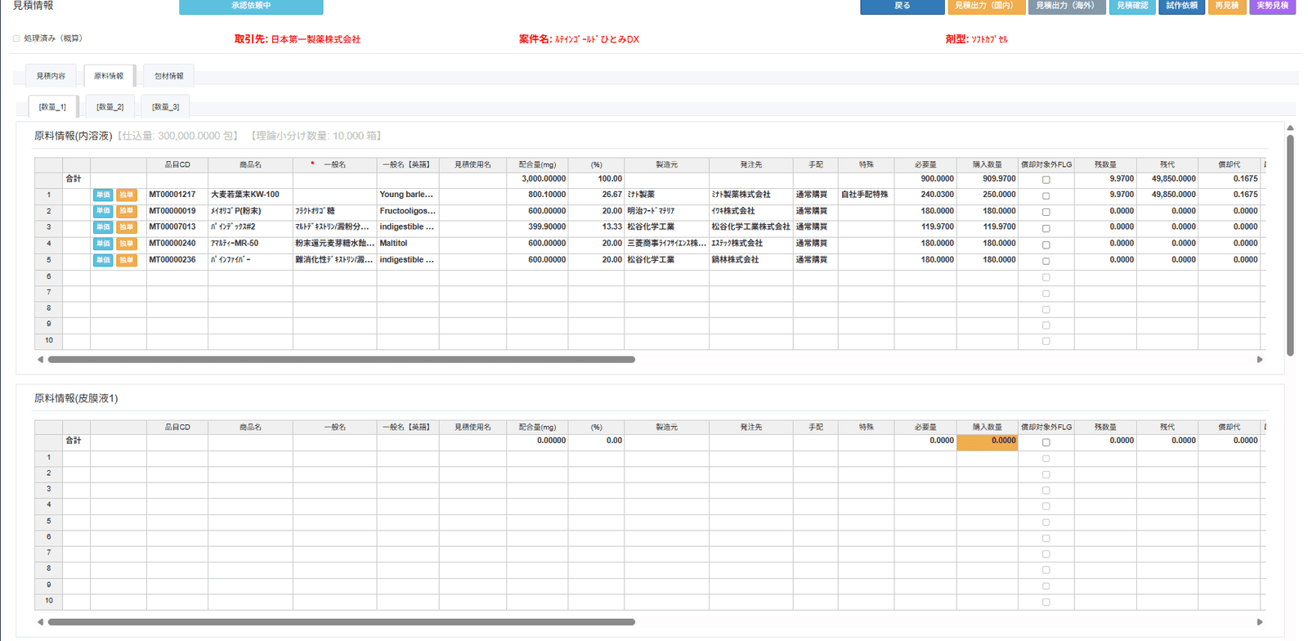This screenshot has height=641, width=1308.
Task: Check 償却対象外FLG for MT00007013 row
Action: click(1046, 229)
